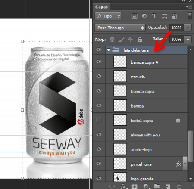Hide the logo-grande layer
Image resolution: width=194 pixels, height=189 pixels.
tap(99, 178)
